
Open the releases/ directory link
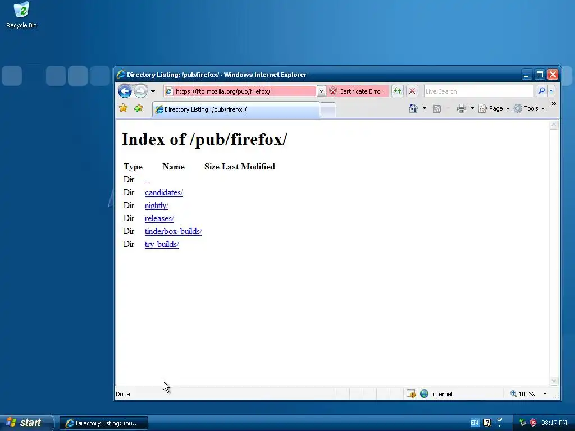pyautogui.click(x=159, y=218)
